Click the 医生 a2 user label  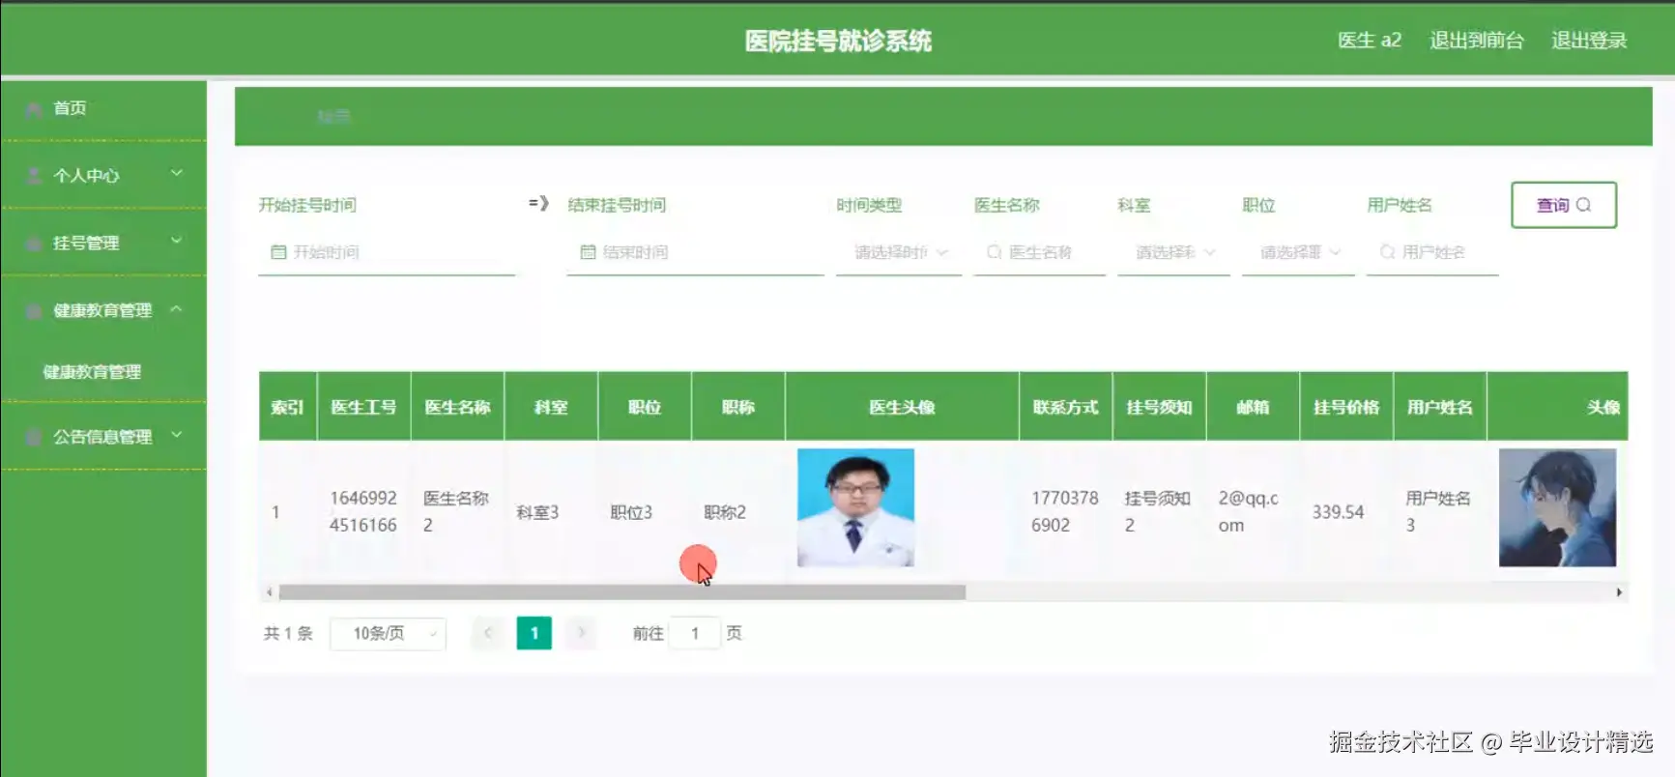[x=1369, y=41]
